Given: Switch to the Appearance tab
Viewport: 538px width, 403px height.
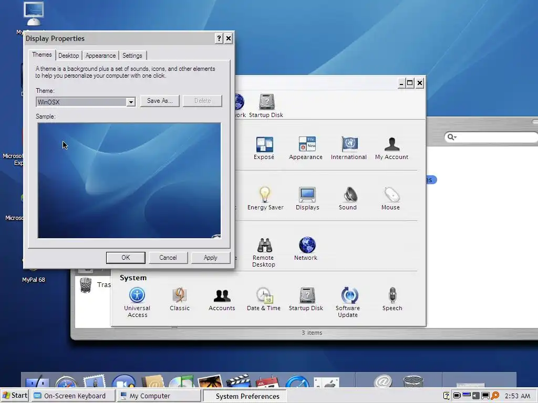Looking at the screenshot, I should click(x=100, y=56).
